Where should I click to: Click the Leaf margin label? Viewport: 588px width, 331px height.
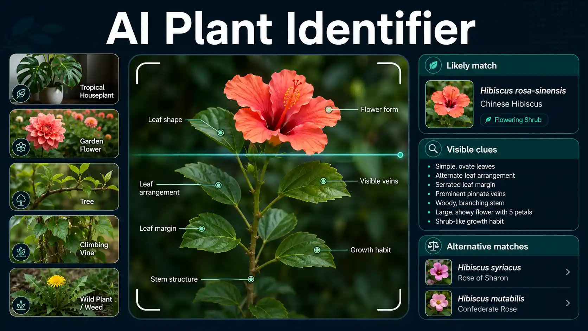158,229
